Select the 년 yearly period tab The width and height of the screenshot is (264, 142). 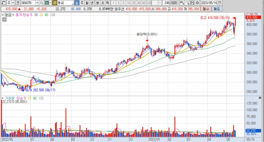point(92,3)
